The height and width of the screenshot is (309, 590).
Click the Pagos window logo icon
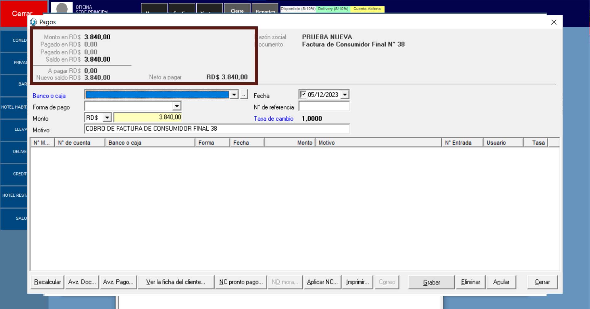tap(33, 22)
